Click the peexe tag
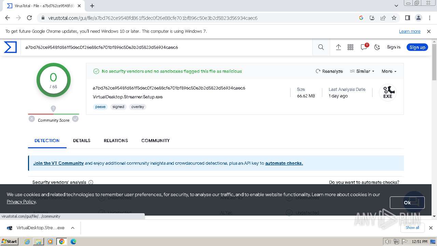437x246 pixels. (100, 107)
